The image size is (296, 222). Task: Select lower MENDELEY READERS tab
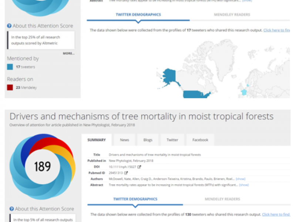222,199
